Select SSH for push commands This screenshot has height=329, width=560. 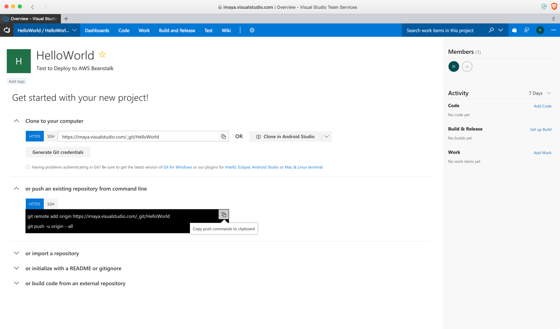51,204
